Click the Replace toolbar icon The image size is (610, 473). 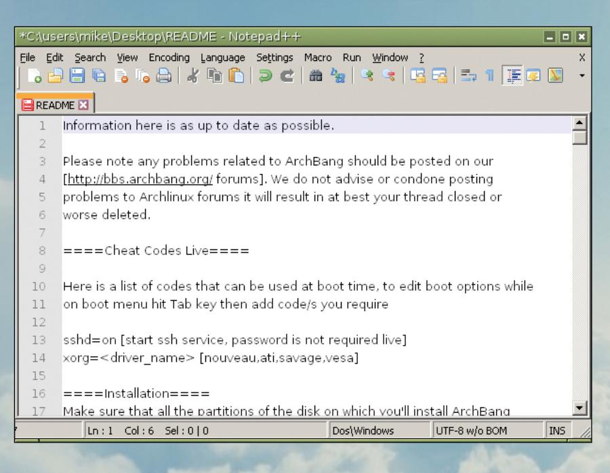coord(338,75)
